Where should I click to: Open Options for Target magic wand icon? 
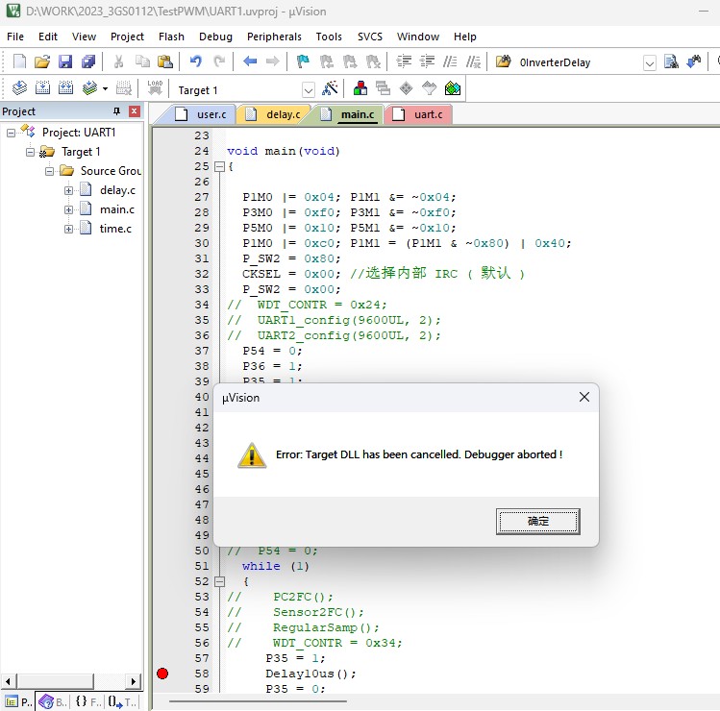pyautogui.click(x=330, y=87)
